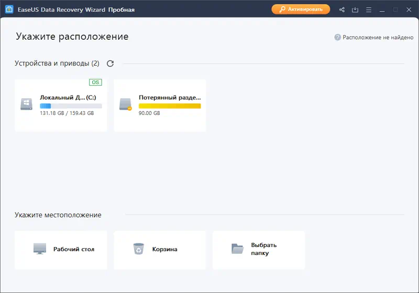Open the hamburger menu icon
Screen dimensions: 419x293
point(369,9)
